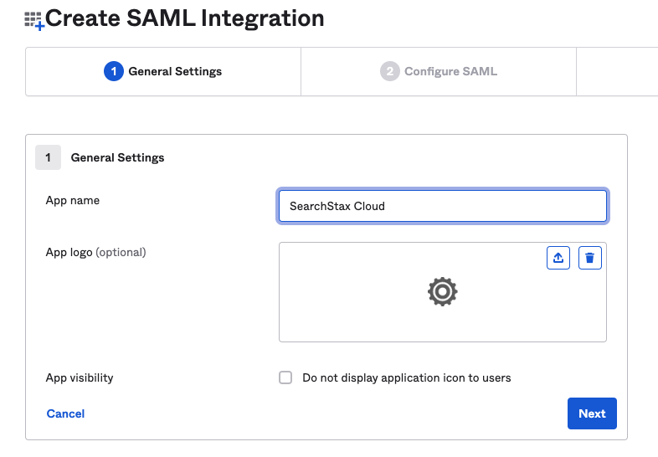Screen dimensions: 658x457
Task: Open the partially visible third step tab
Action: coord(617,71)
